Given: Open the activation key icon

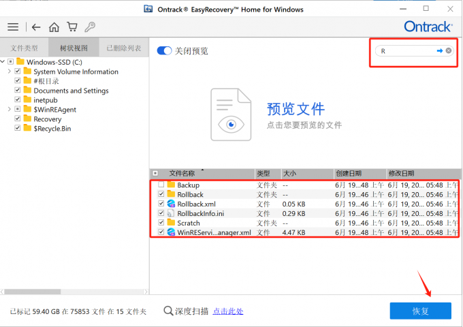Looking at the screenshot, I should point(90,27).
